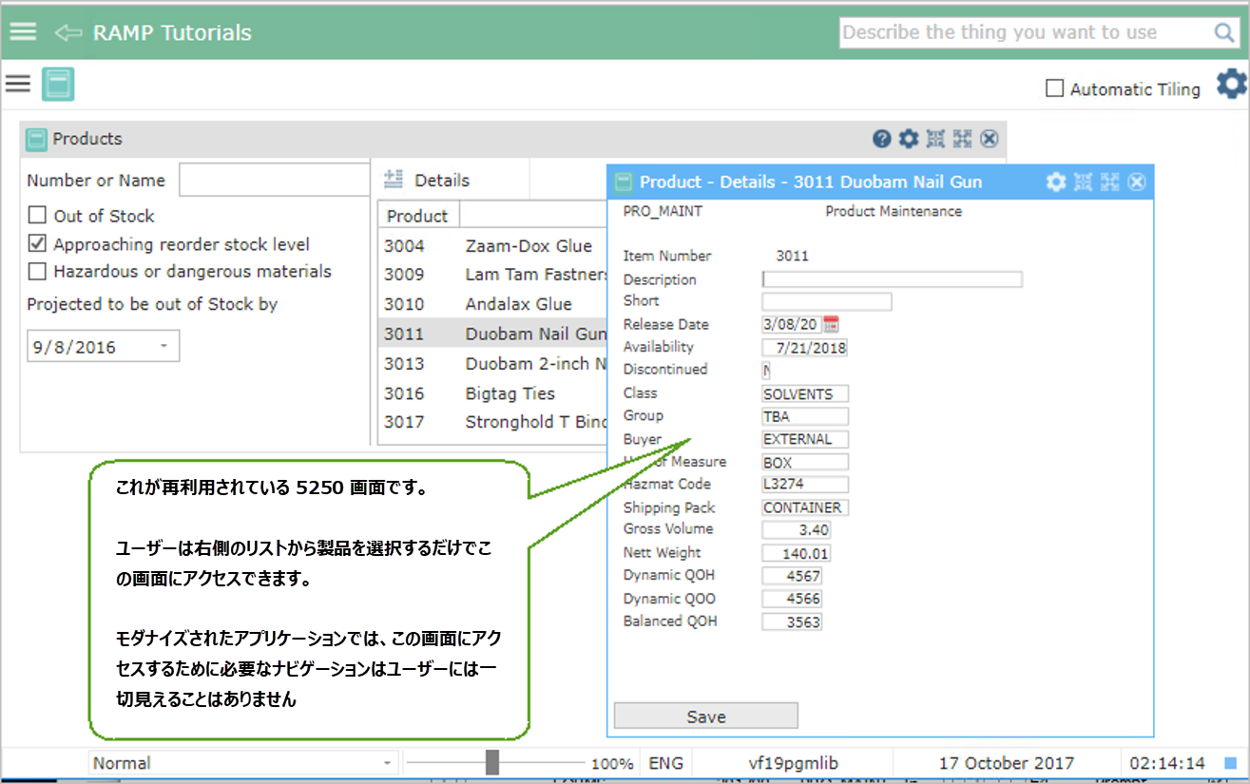
Task: Select product 3009 Lam Tam Fastners
Action: (492, 275)
